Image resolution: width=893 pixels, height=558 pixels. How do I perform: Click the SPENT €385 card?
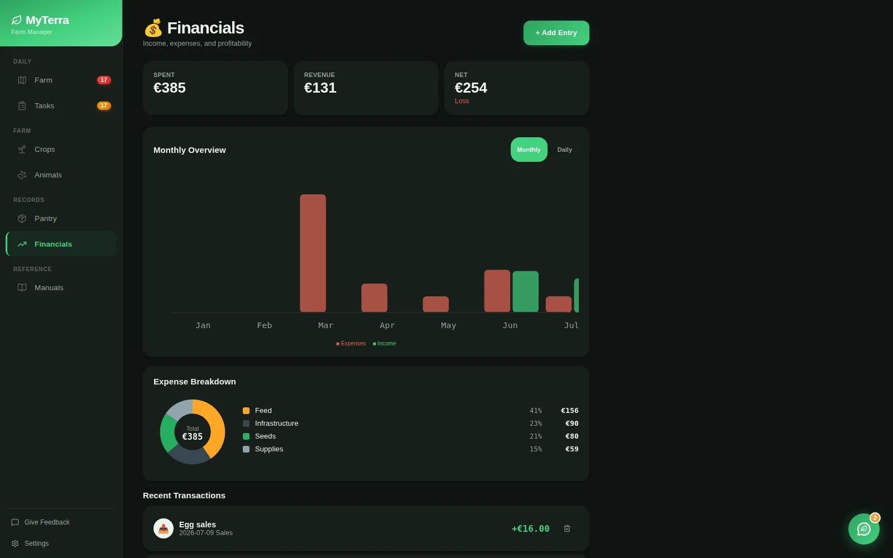[215, 88]
